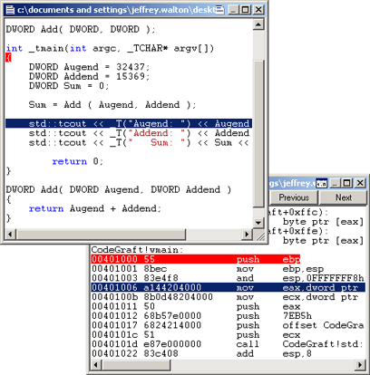The width and height of the screenshot is (370, 375).
Task: Click source window vertical scrollbar up arrow
Action: point(258,24)
